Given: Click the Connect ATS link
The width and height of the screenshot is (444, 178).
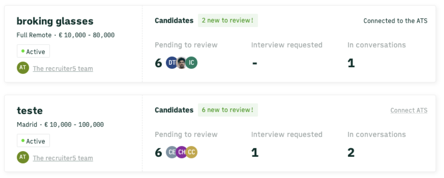Looking at the screenshot, I should pyautogui.click(x=408, y=110).
